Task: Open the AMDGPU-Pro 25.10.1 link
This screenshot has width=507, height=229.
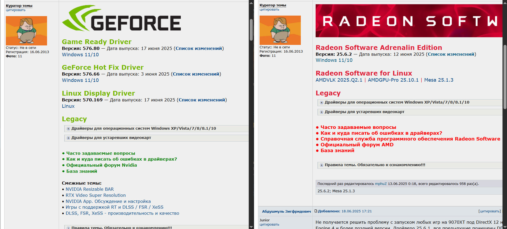Action: pyautogui.click(x=393, y=80)
